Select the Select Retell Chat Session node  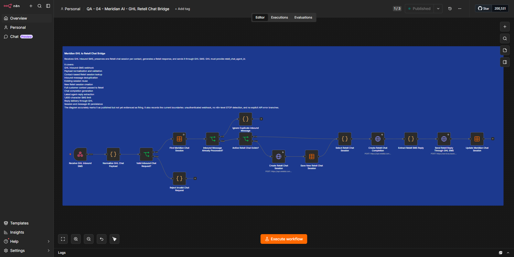[x=345, y=139]
